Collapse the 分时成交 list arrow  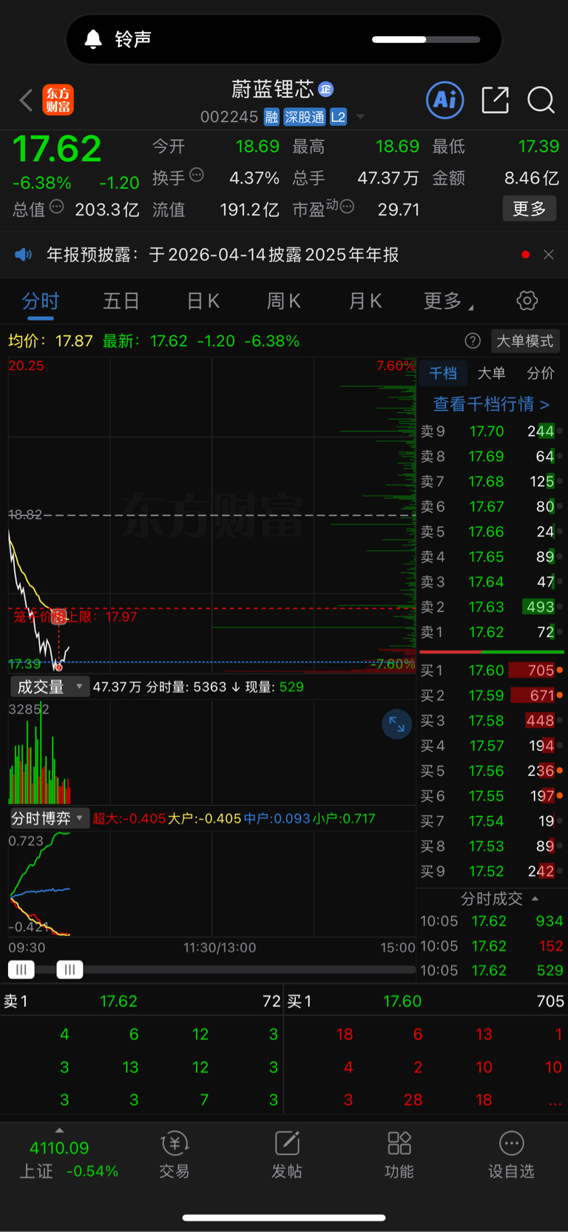535,898
